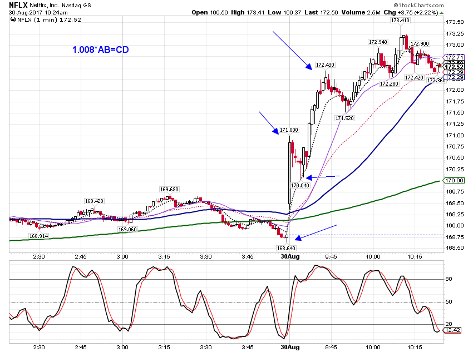This screenshot has height=352, width=473.
Task: Click the 172.430 peak price label
Action: click(x=325, y=65)
